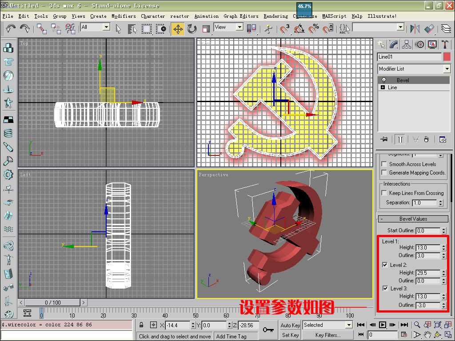Select the Move tool in toolbar
Viewport: 455px width, 341px height.
pyautogui.click(x=178, y=29)
